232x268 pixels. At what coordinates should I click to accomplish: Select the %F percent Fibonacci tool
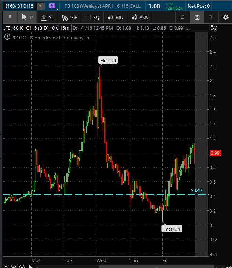point(69,17)
